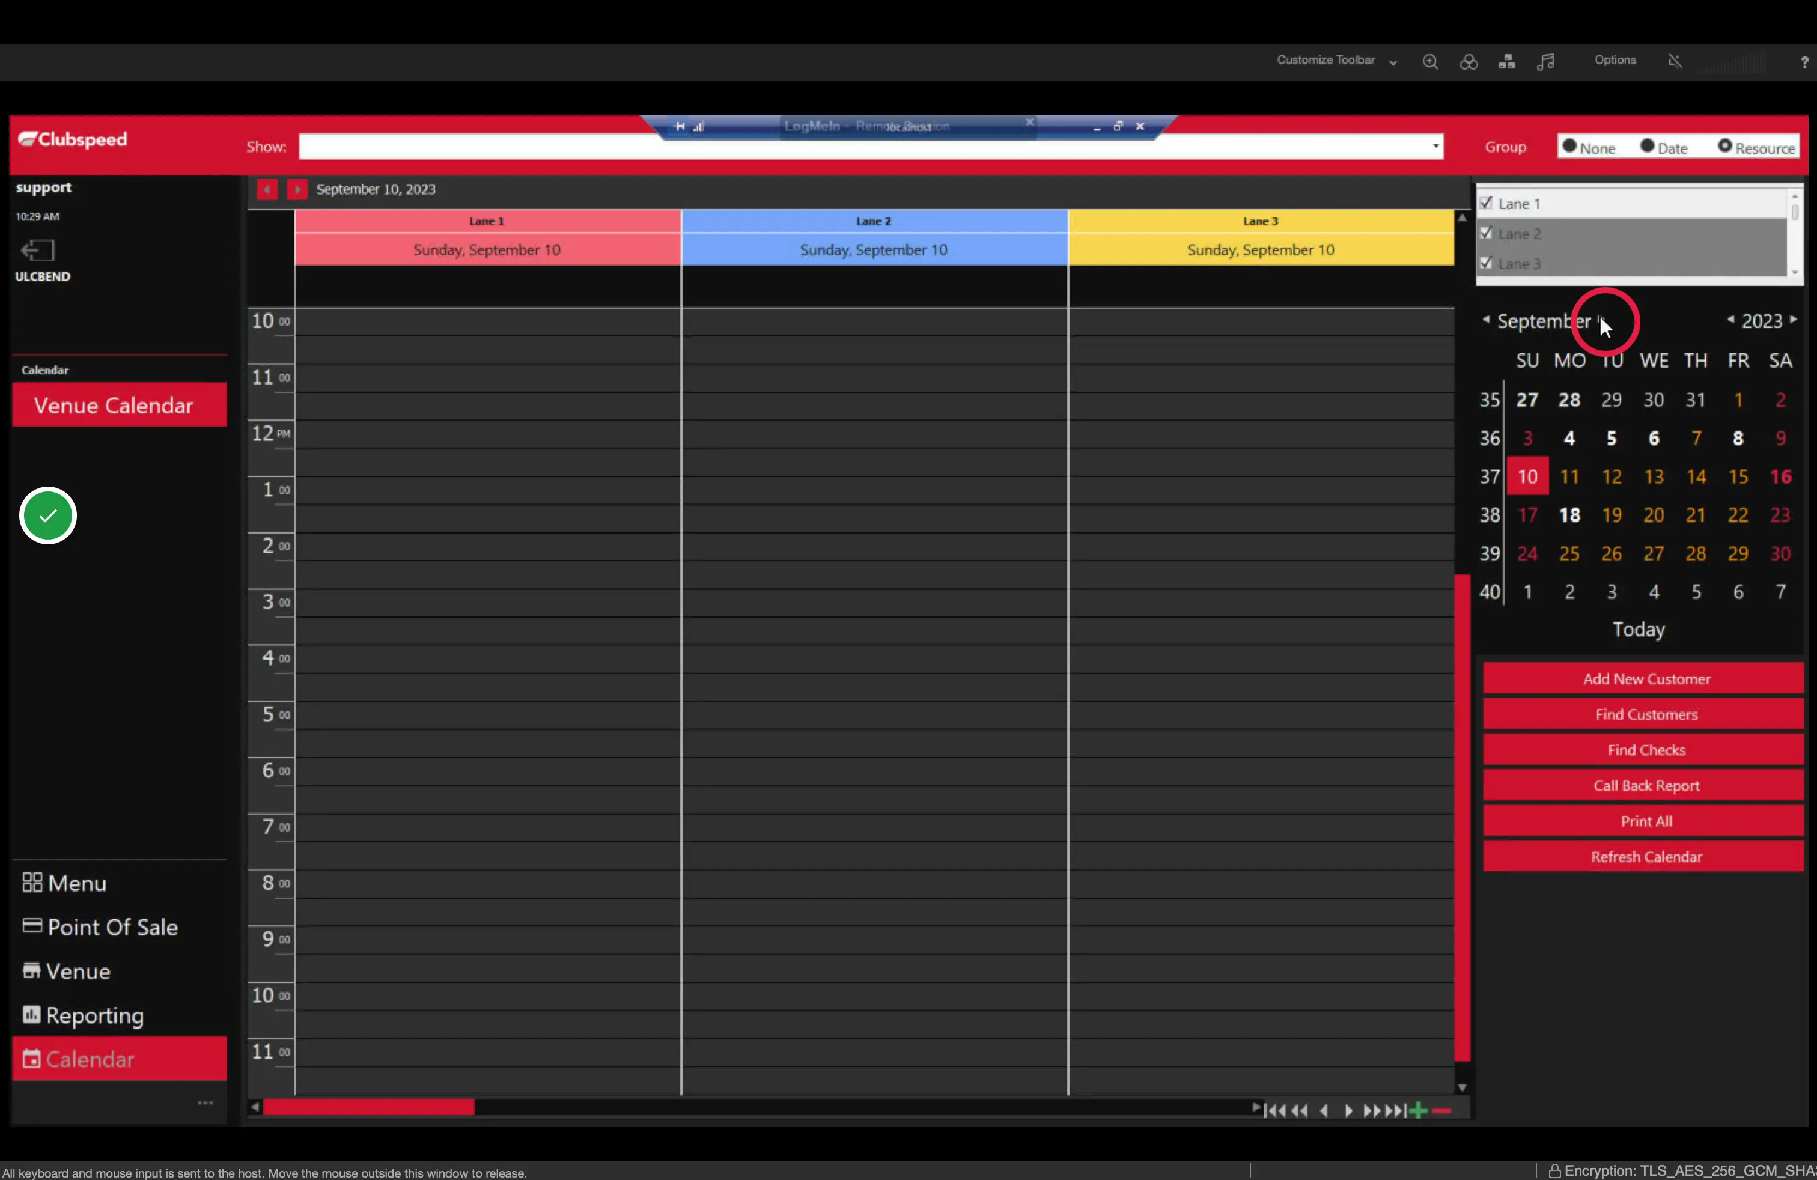The width and height of the screenshot is (1817, 1180).
Task: Uncheck the Lane 1 checkbox
Action: [1486, 203]
